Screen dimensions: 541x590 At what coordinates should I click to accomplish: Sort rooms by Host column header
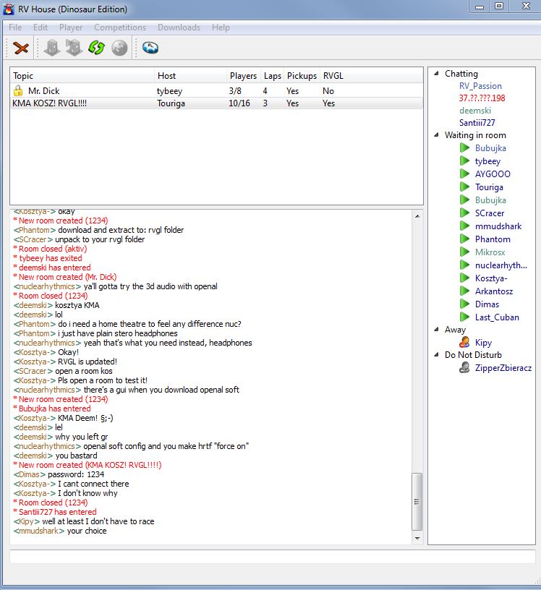[x=190, y=76]
